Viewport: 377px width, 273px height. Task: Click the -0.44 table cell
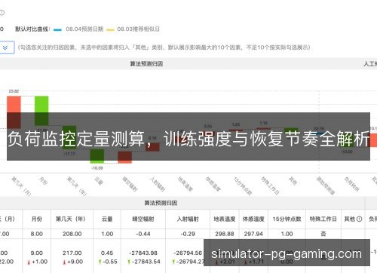click(143, 234)
